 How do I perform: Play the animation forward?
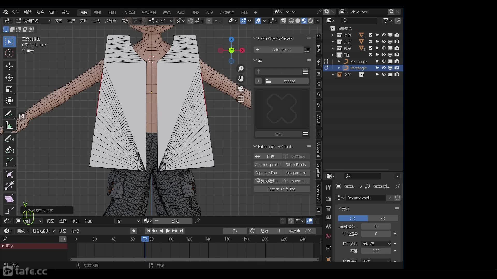(x=168, y=231)
